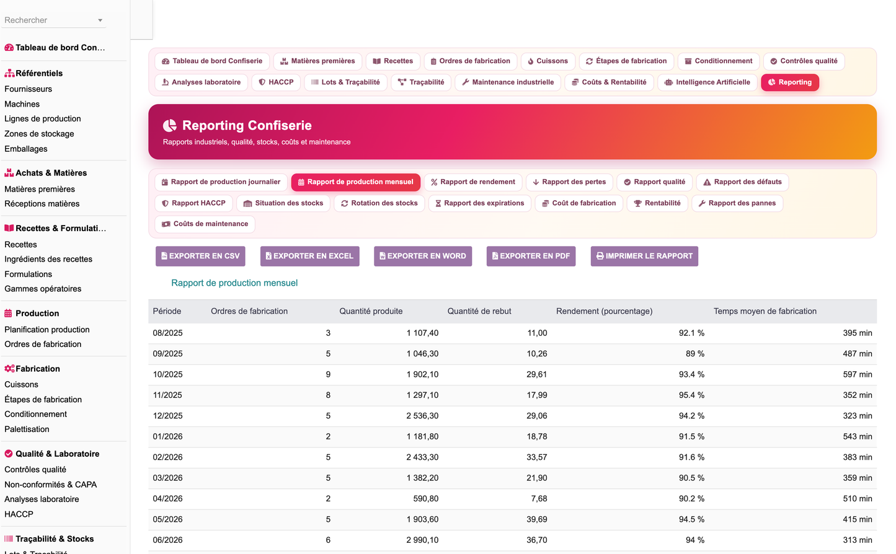Open Maintenance industrielle wrench tab
The height and width of the screenshot is (554, 896).
(508, 82)
